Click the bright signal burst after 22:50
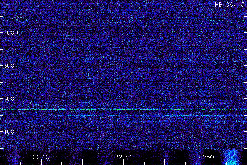This screenshot has width=247, height=165. (232, 157)
